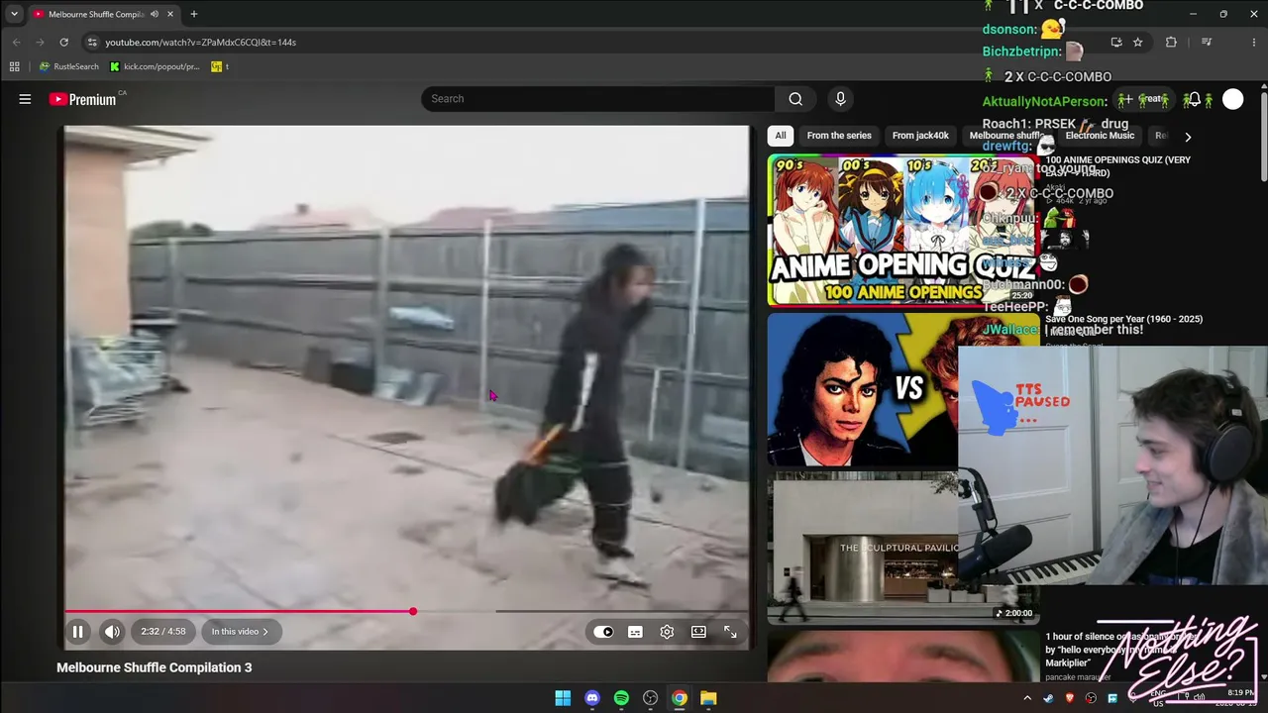Open player settings gear

click(x=667, y=632)
